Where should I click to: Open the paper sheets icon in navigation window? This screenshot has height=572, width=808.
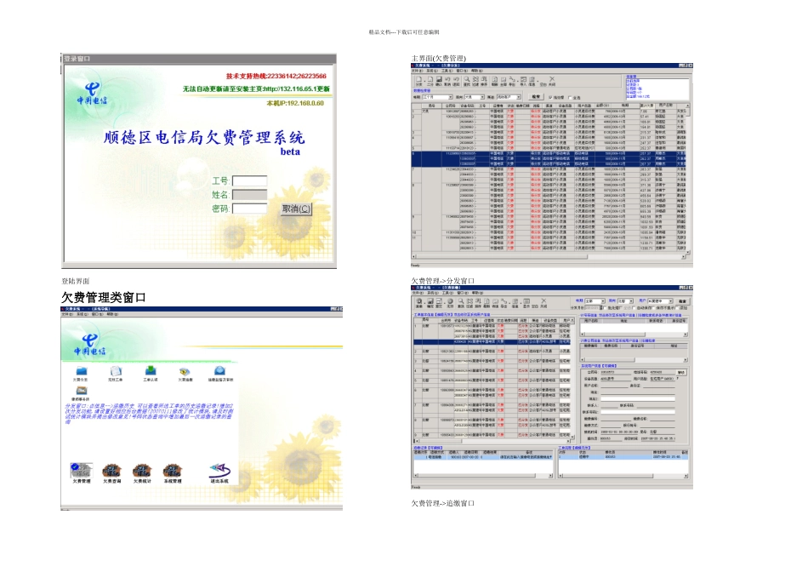pos(116,371)
